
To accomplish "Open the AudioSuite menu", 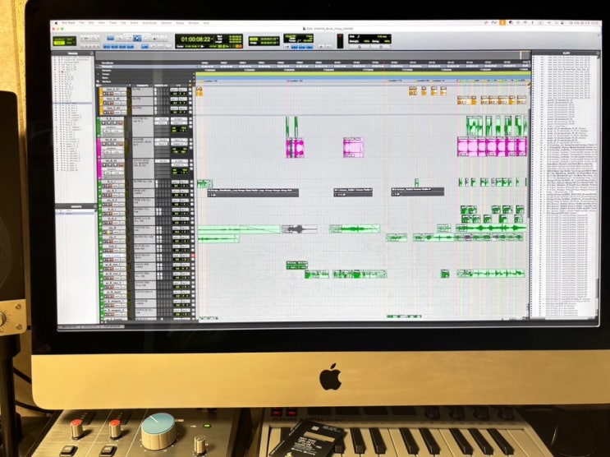I will pyautogui.click(x=149, y=23).
